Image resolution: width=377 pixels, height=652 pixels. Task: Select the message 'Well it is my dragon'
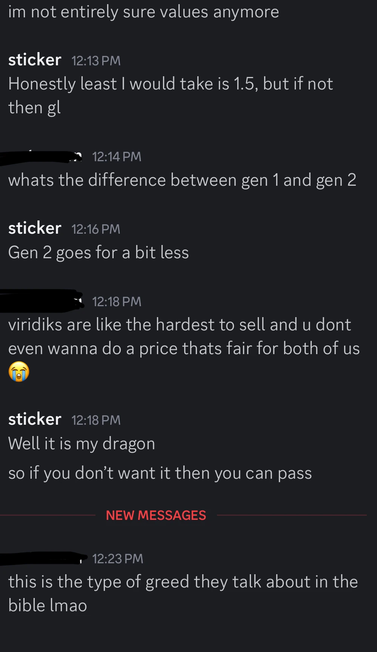pyautogui.click(x=82, y=444)
